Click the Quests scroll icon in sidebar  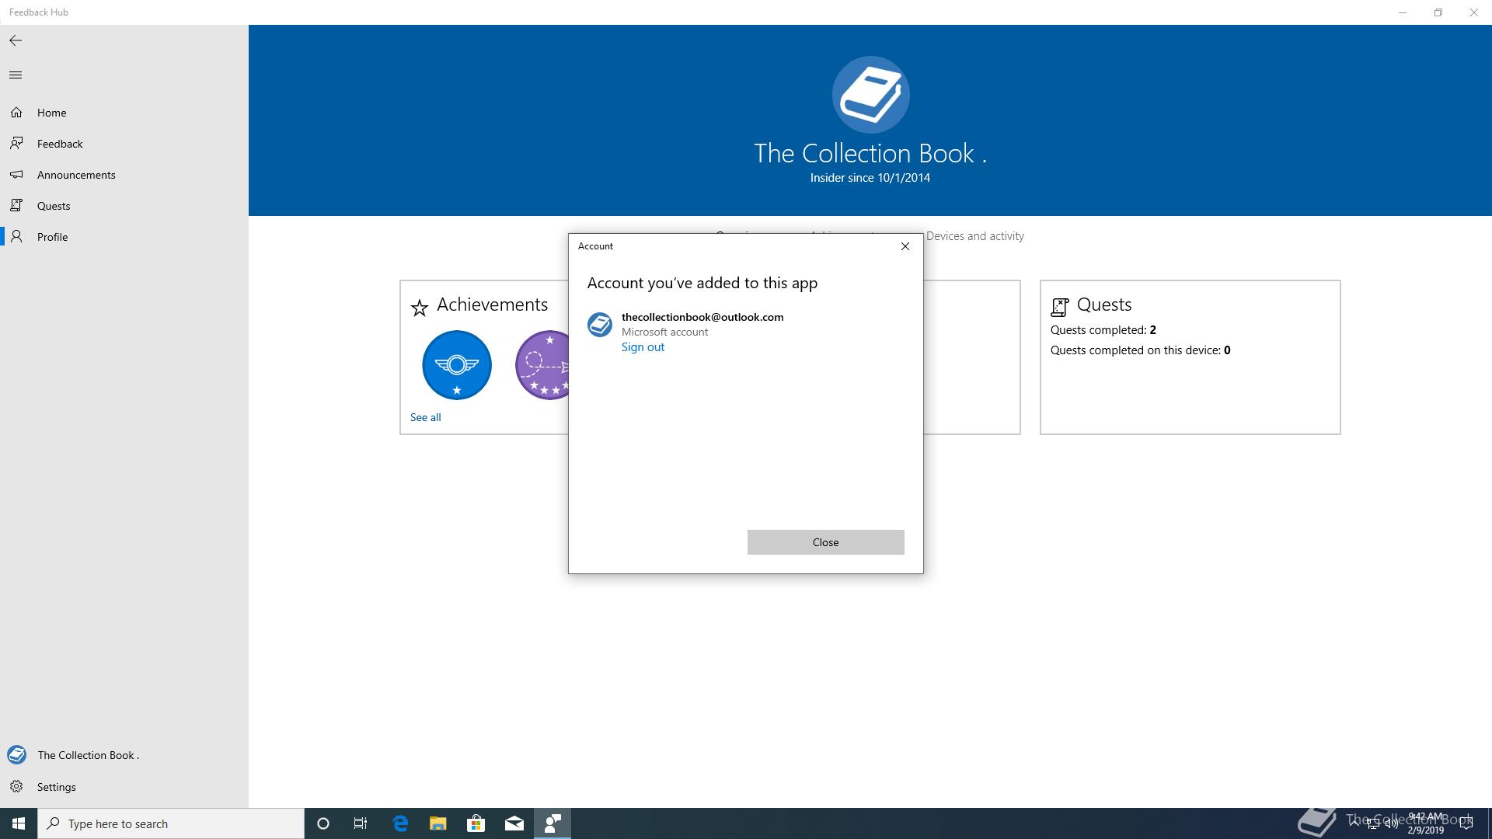pos(16,206)
